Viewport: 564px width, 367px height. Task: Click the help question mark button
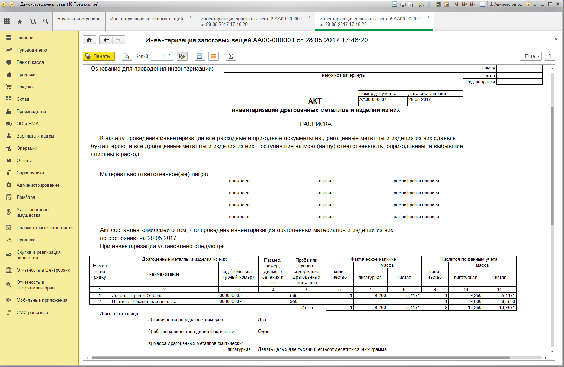[550, 56]
